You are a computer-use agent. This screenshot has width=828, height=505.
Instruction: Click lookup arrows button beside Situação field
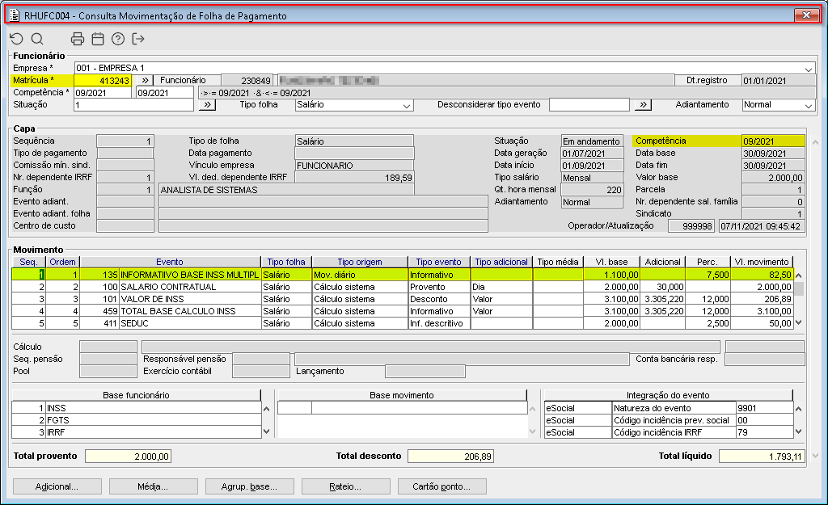coord(207,104)
